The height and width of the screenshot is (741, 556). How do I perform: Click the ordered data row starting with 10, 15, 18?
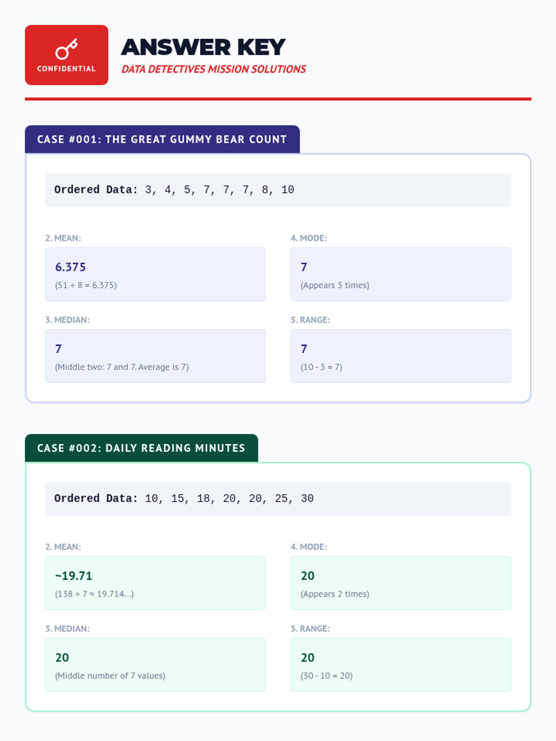click(278, 499)
